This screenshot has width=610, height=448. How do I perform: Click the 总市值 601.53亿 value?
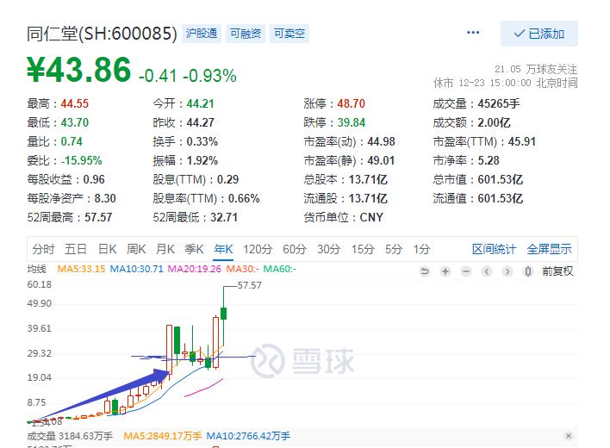[501, 180]
